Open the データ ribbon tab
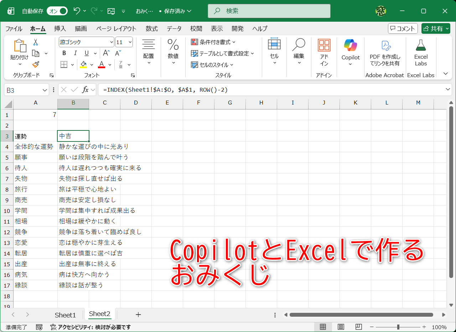Viewport: 456px width, 332px height. [x=174, y=29]
